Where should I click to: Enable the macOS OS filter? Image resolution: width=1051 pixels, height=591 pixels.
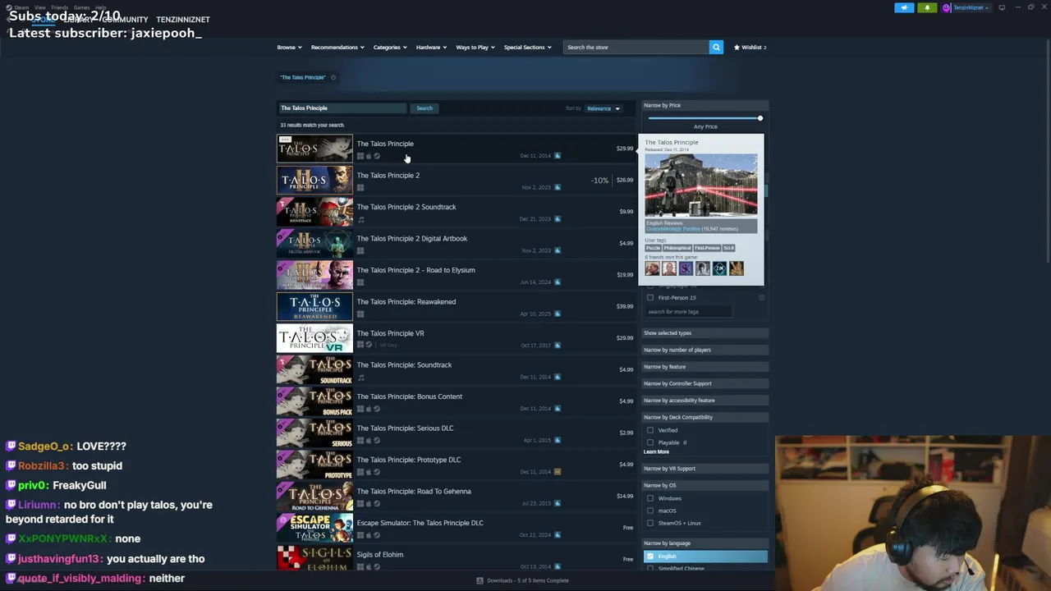(x=650, y=511)
